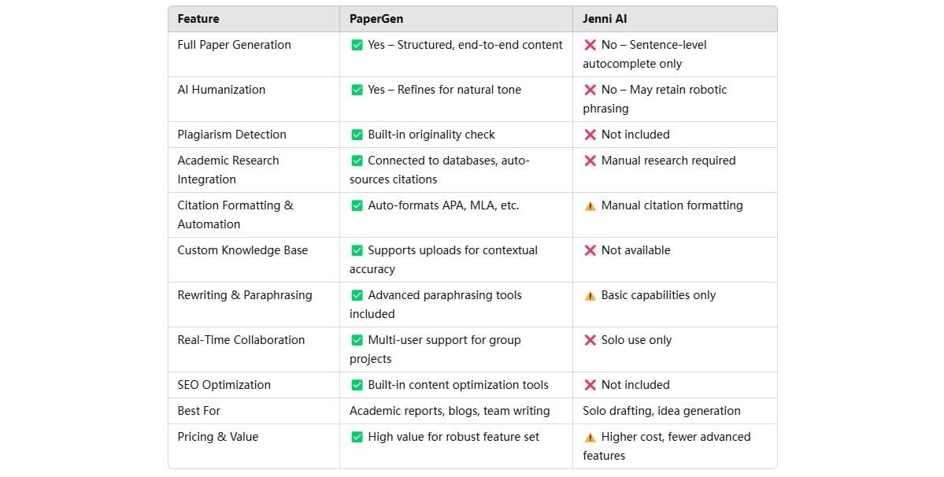
Task: Click the green check beside Advanced paraphrasing tools
Action: pyautogui.click(x=357, y=295)
